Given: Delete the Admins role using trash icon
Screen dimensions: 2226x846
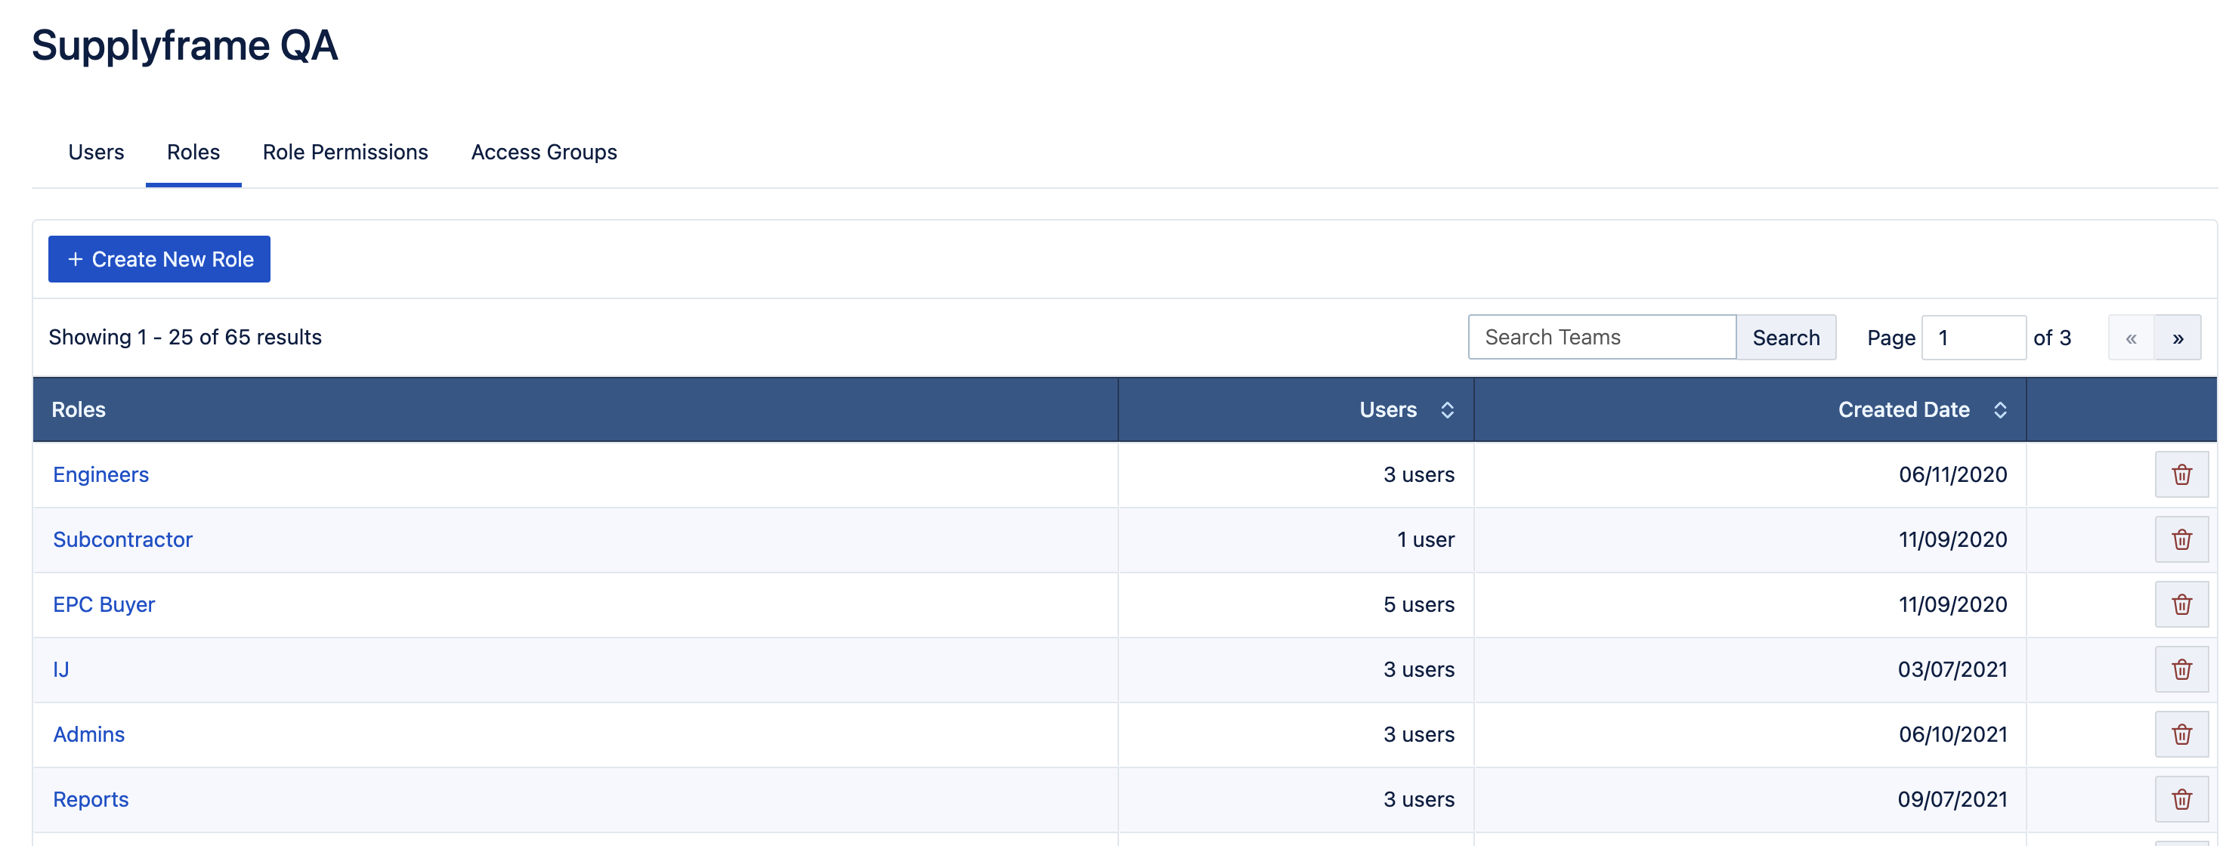Looking at the screenshot, I should click(2181, 733).
